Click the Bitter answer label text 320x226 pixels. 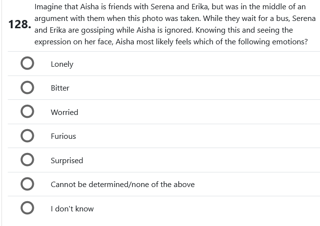click(x=60, y=88)
